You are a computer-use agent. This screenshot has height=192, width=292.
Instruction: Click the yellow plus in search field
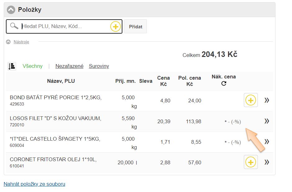coord(115,27)
